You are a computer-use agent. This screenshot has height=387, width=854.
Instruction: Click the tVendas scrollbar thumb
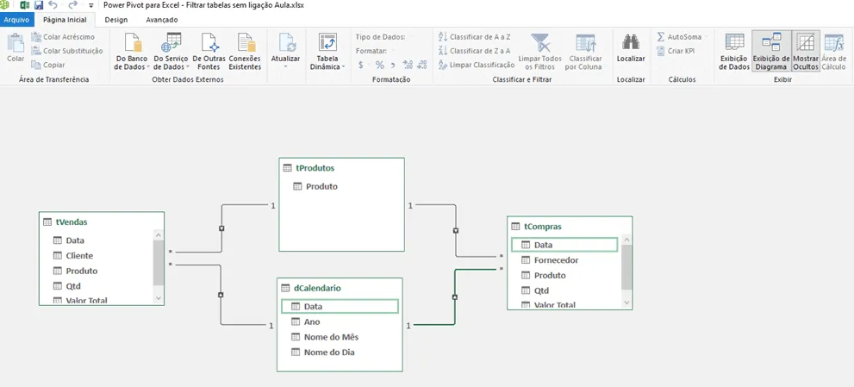pyautogui.click(x=159, y=263)
